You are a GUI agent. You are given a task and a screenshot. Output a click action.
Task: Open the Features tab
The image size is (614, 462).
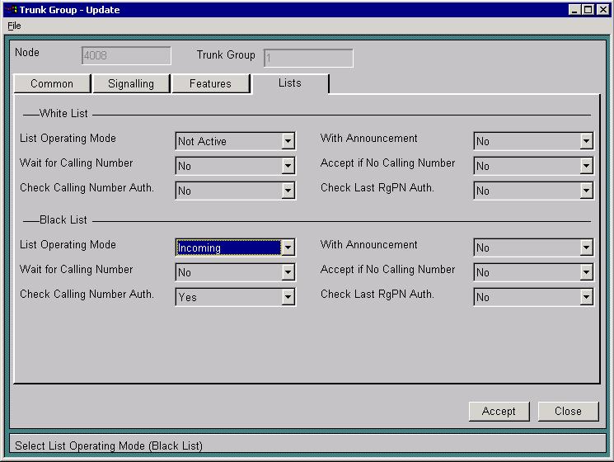tap(210, 83)
